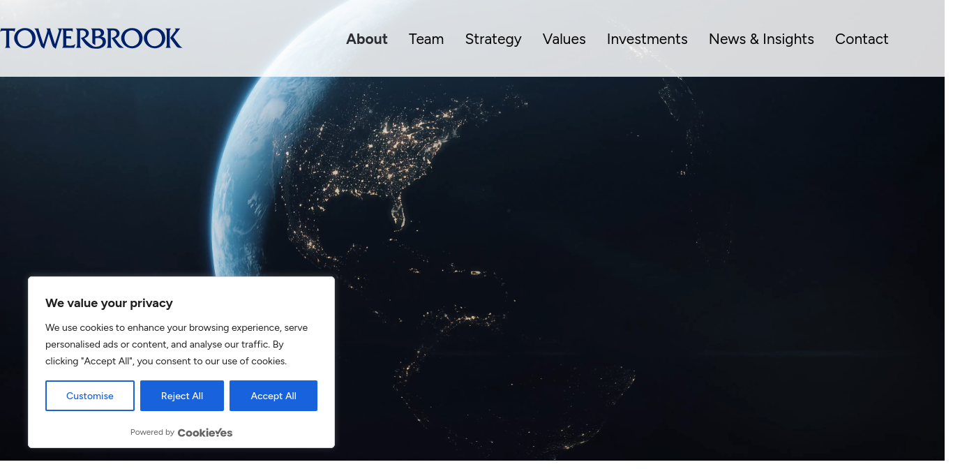The height and width of the screenshot is (476, 953).
Task: Click the TowerBrook logo
Action: (x=91, y=38)
